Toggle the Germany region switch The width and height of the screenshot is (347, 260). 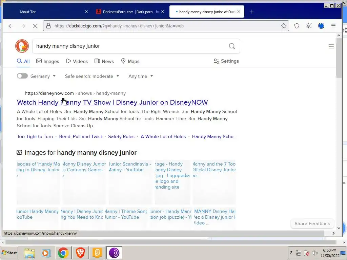tap(22, 76)
